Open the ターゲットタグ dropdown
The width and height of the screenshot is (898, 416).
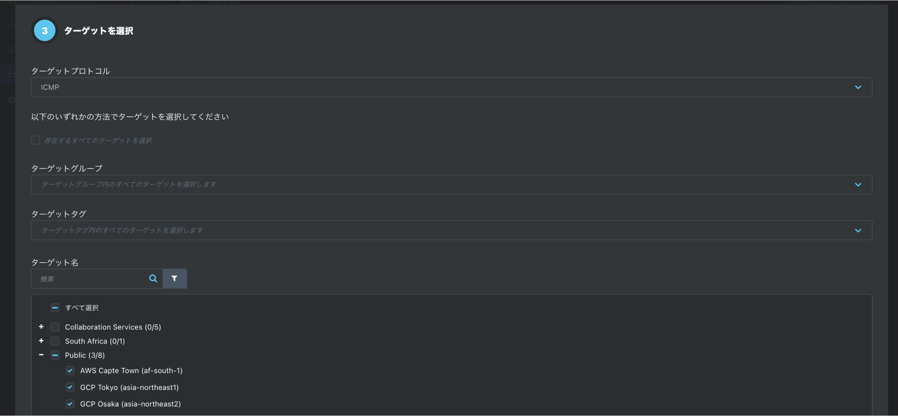(x=451, y=230)
